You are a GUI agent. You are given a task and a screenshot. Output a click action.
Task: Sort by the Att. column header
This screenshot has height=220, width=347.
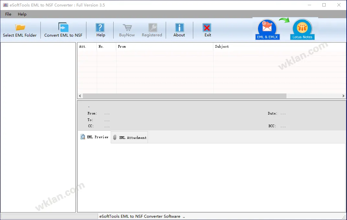point(87,47)
